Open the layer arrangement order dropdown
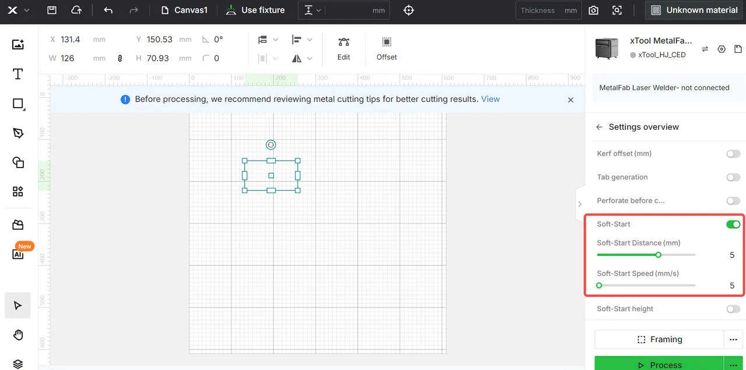The height and width of the screenshot is (370, 746). click(x=268, y=40)
